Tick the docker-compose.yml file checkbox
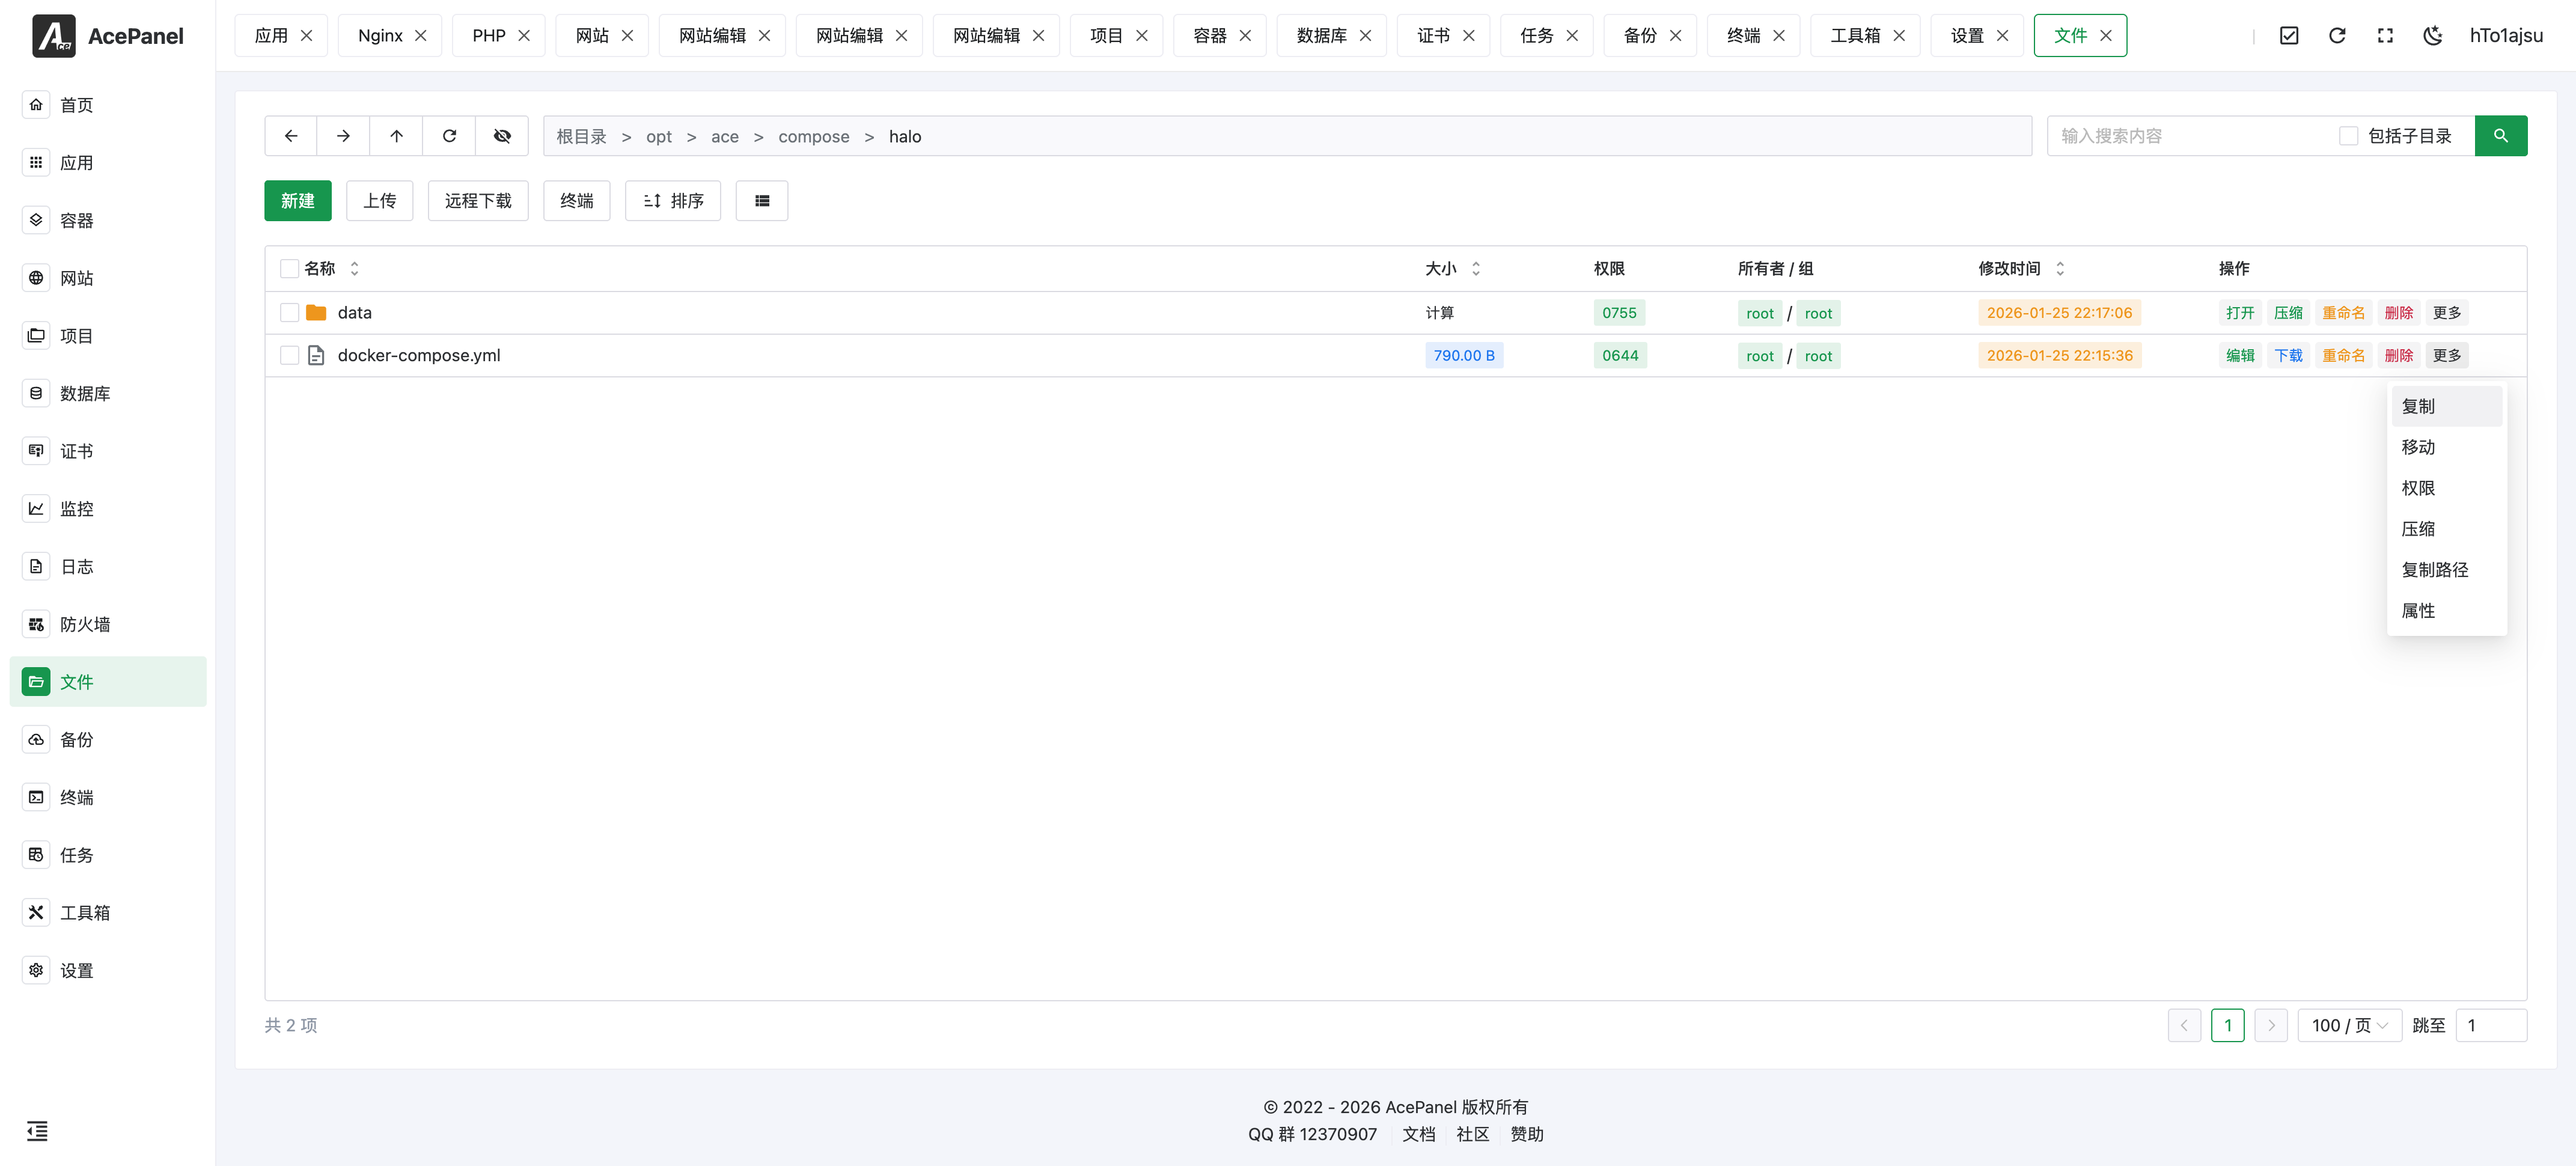2576x1166 pixels. tap(289, 356)
